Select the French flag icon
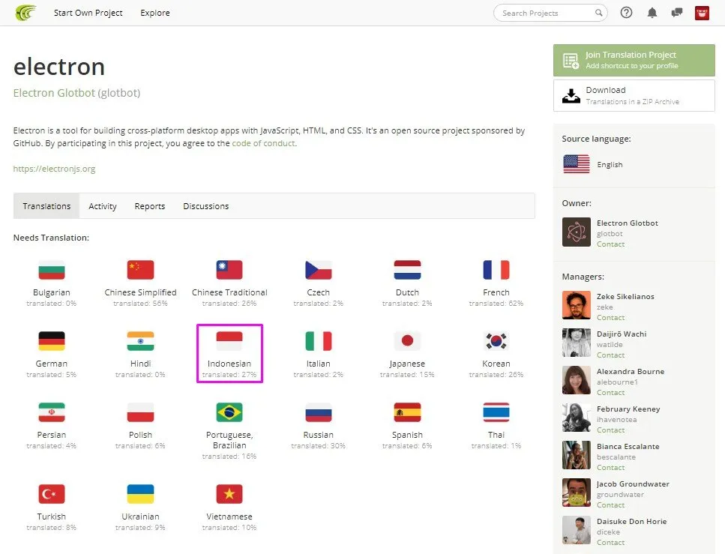The image size is (725, 554). [496, 270]
